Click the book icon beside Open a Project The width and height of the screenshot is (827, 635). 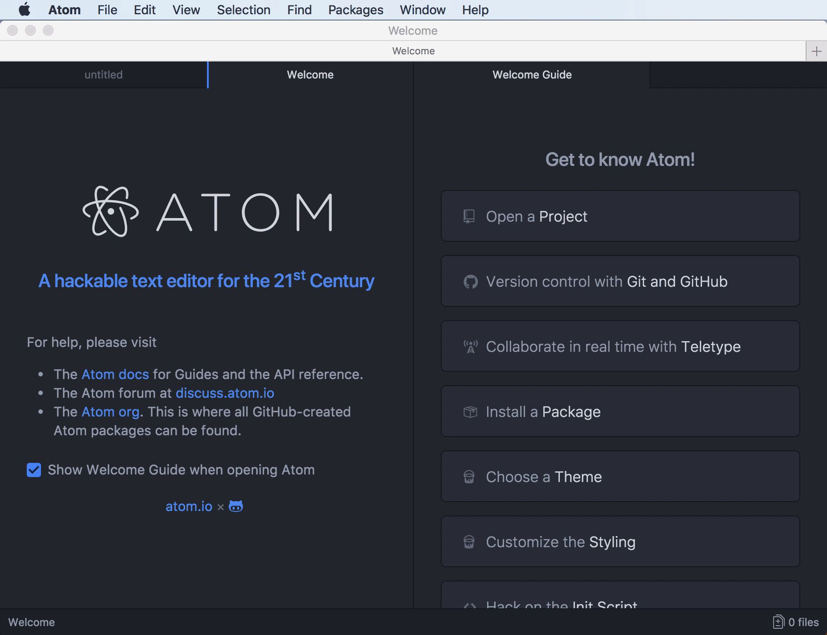click(469, 216)
